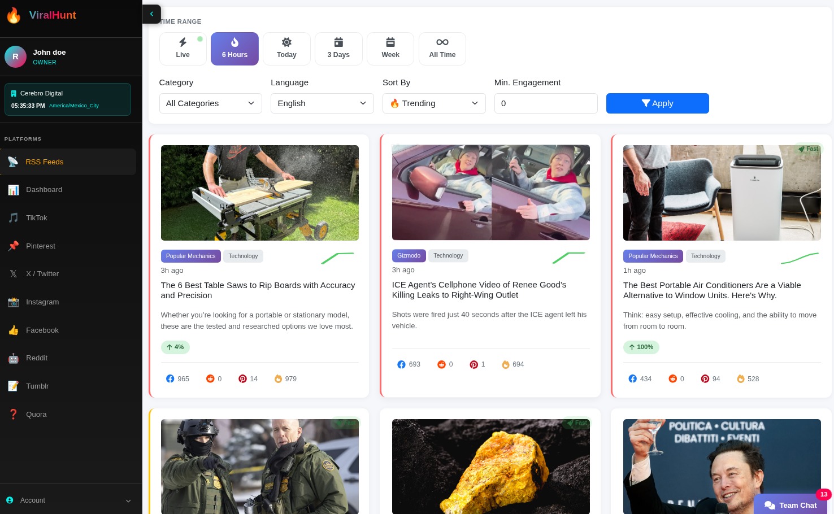Viewport: 834px width, 514px height.
Task: Expand the Language selector showing English
Action: pyautogui.click(x=322, y=103)
